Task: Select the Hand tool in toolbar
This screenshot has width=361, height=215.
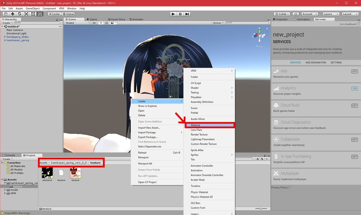Action: (6, 14)
